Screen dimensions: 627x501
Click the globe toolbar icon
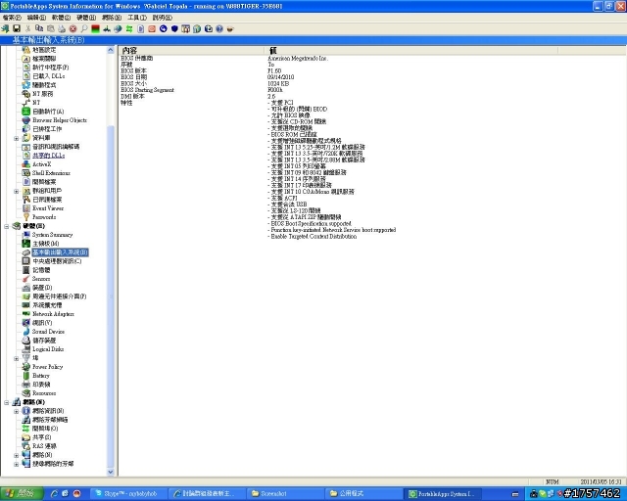coord(118,28)
